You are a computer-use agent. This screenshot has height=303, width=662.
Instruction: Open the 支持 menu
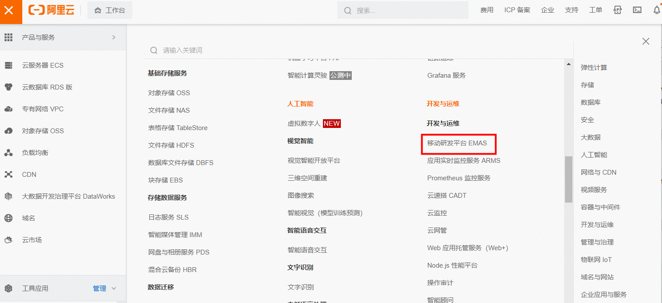click(x=572, y=10)
